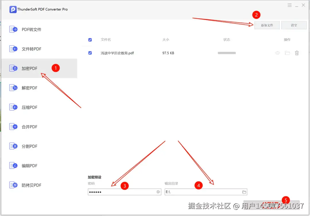Uncheck the select-all checkbox in header
This screenshot has width=310, height=216.
tap(90, 40)
